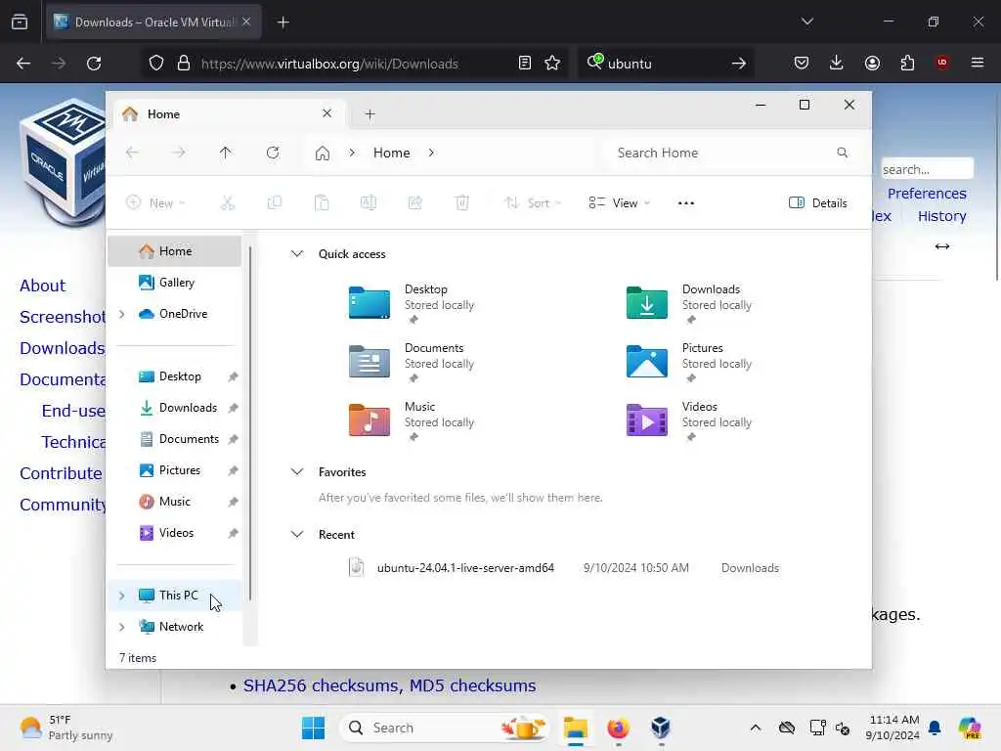The image size is (1001, 751).
Task: Expand the This PC tree node
Action: coord(122,596)
